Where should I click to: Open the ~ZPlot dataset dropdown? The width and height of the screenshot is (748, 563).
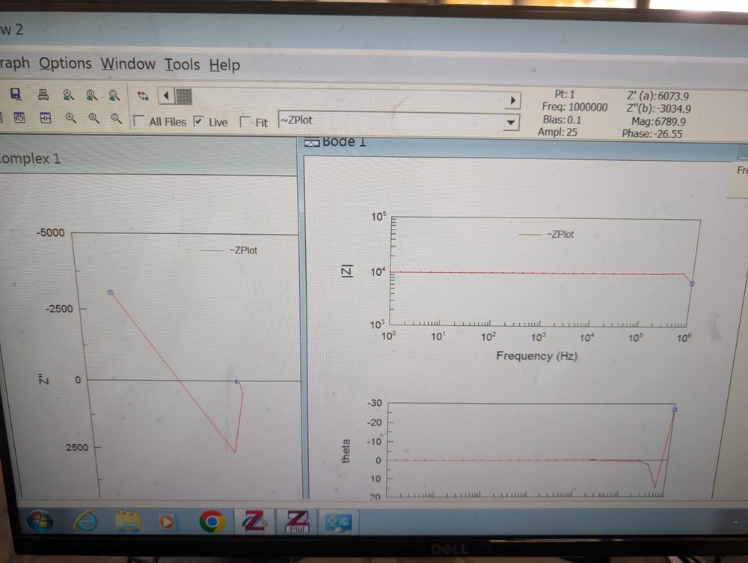pos(511,122)
